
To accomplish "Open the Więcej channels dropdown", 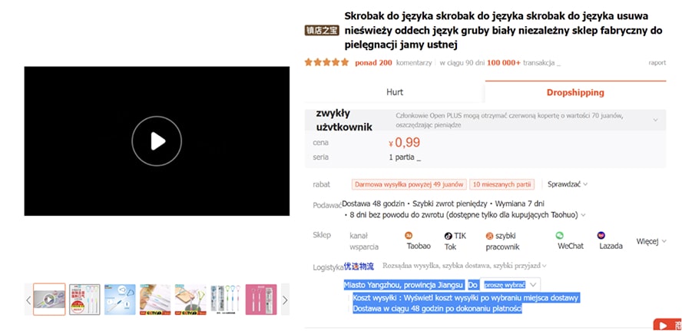I will click(x=651, y=241).
